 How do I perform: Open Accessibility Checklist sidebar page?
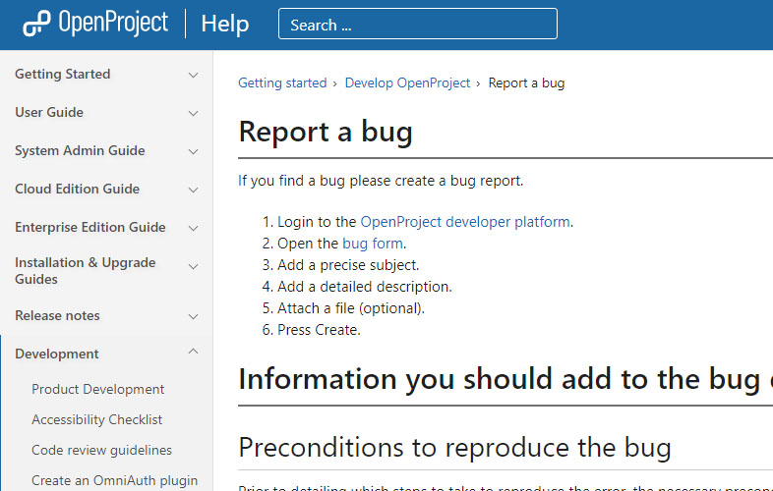96,419
